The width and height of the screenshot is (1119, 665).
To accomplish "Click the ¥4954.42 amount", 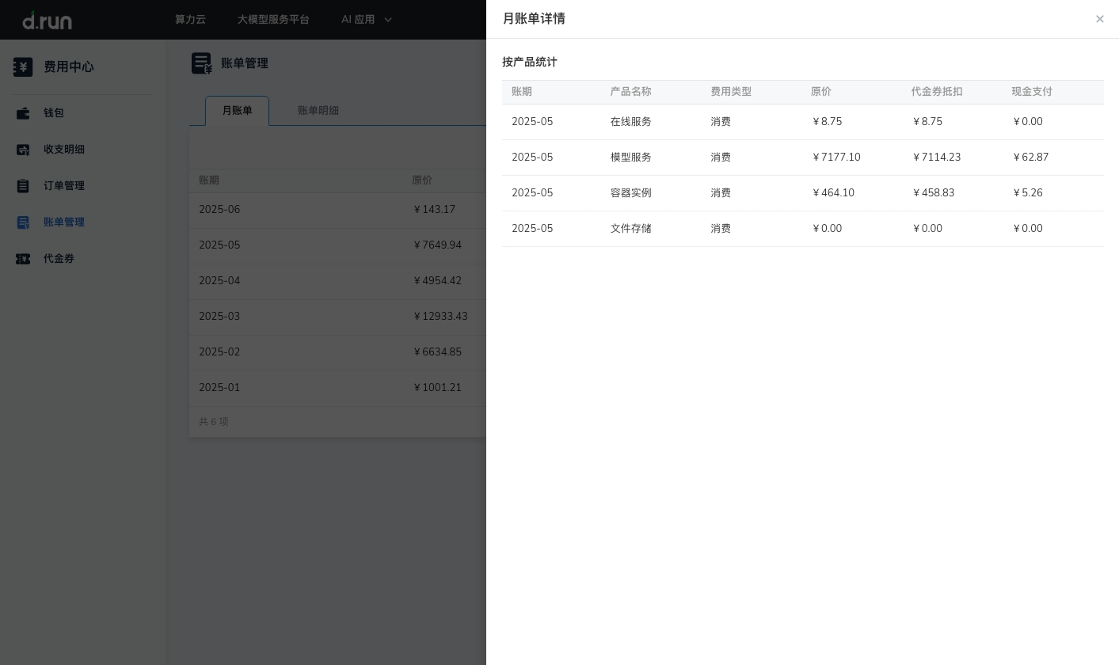I will (x=436, y=281).
